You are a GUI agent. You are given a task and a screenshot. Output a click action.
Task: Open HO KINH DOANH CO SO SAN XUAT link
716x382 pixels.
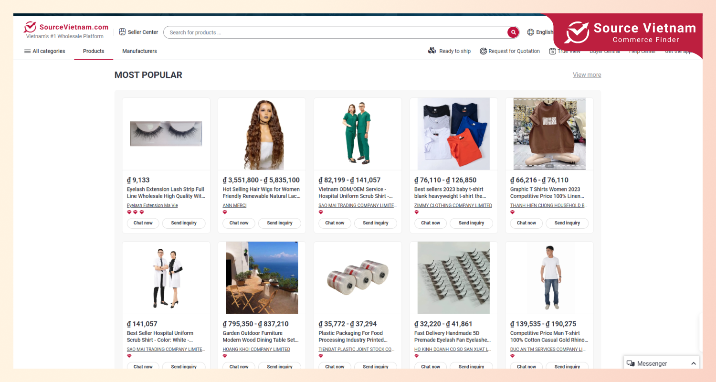(453, 350)
